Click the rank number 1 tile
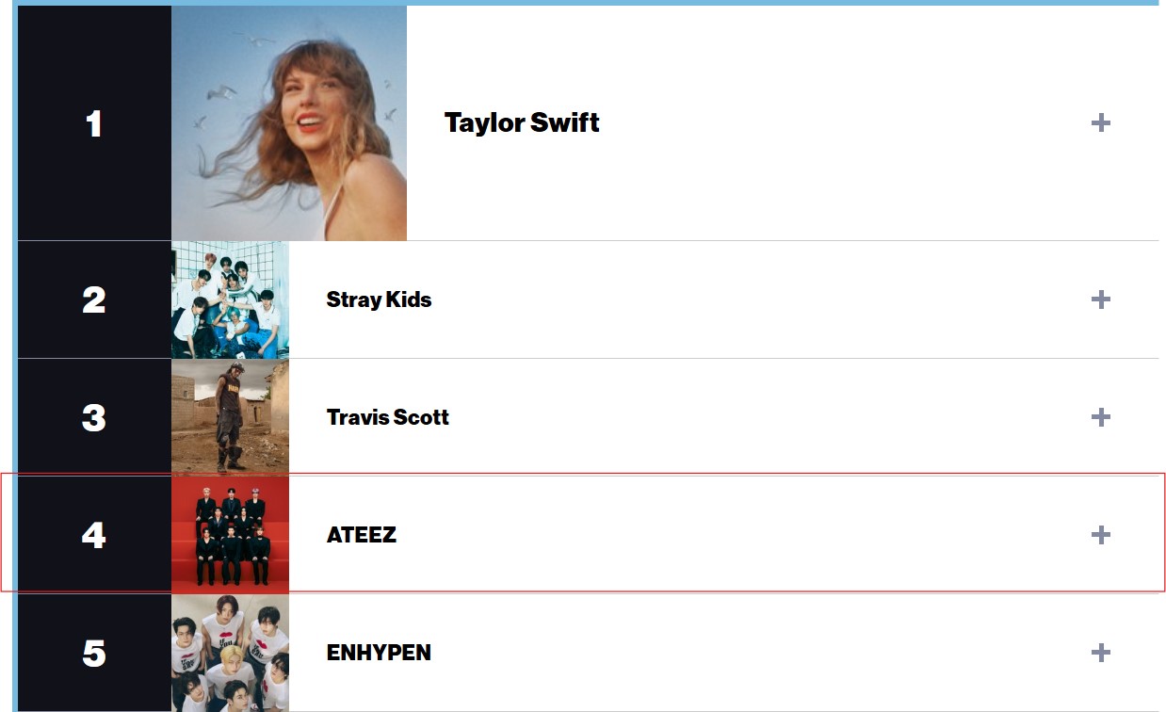Image resolution: width=1166 pixels, height=712 pixels. 94,123
